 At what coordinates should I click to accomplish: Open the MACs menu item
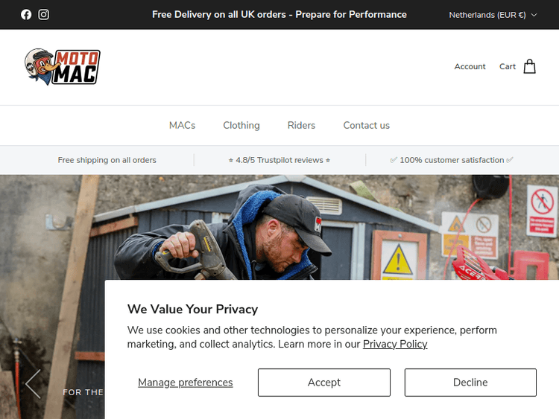pyautogui.click(x=182, y=125)
